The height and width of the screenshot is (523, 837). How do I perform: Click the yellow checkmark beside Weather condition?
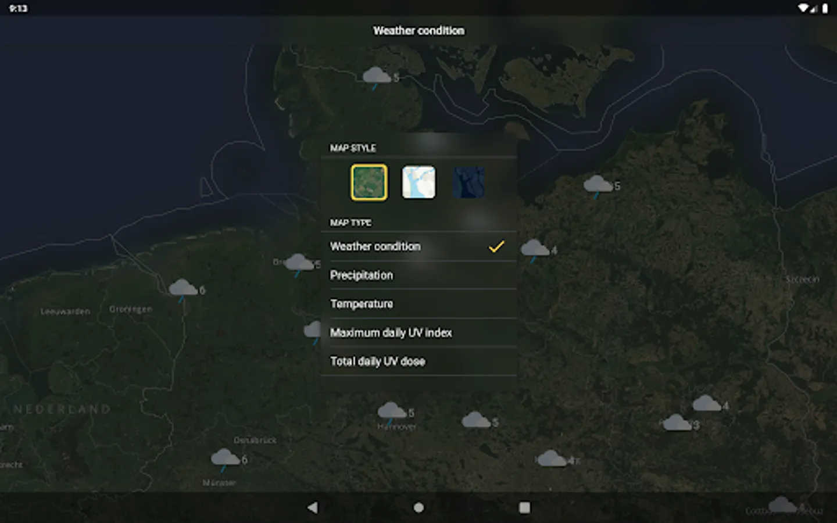496,246
